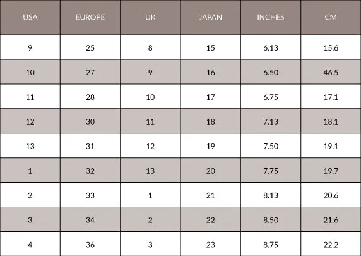
Task: Select the Japan size 18 cell
Action: 211,121
